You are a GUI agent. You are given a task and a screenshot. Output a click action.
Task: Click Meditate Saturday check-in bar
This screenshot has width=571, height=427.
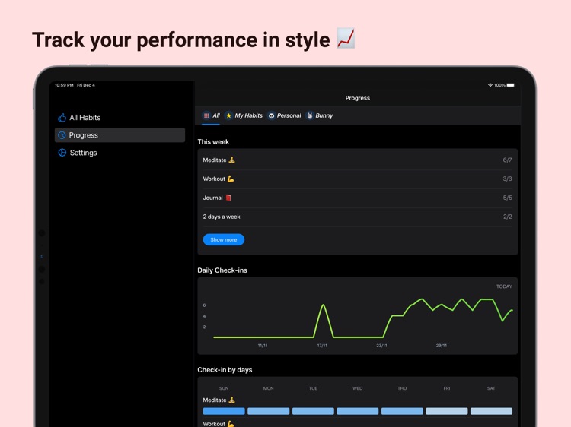pos(491,411)
